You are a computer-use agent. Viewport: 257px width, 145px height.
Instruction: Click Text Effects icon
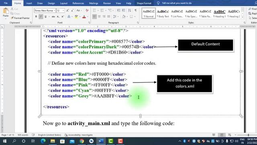69,17
